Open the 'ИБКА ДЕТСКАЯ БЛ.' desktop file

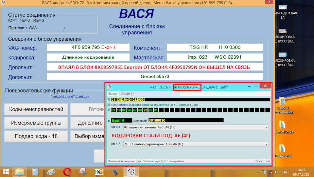point(283,12)
